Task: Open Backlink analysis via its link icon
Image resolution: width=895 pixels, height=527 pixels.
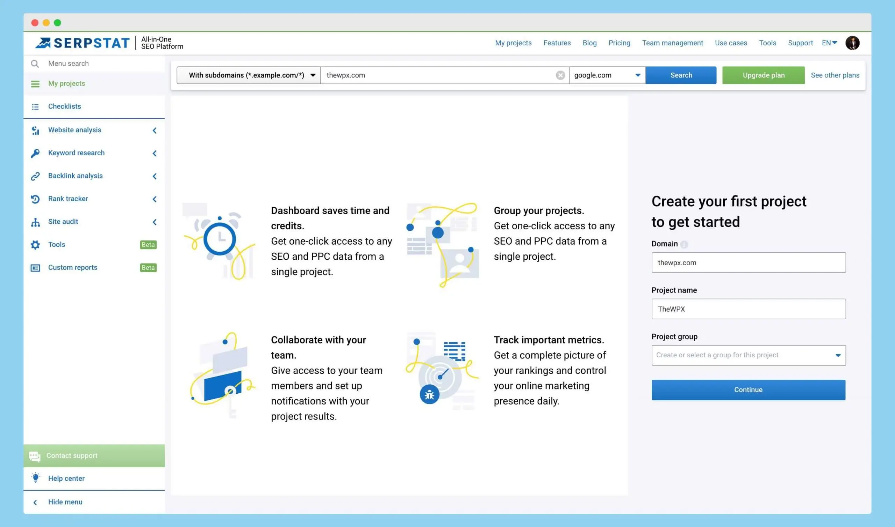Action: (35, 176)
